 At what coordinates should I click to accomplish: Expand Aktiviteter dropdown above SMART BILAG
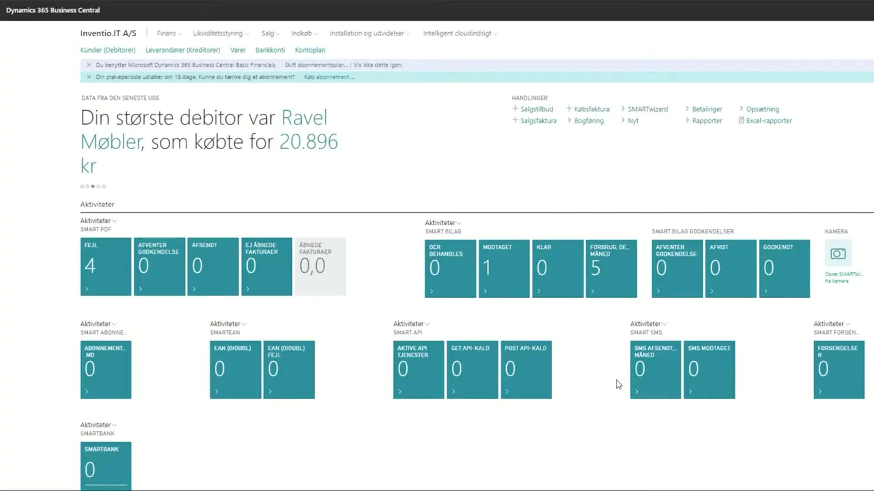point(443,223)
